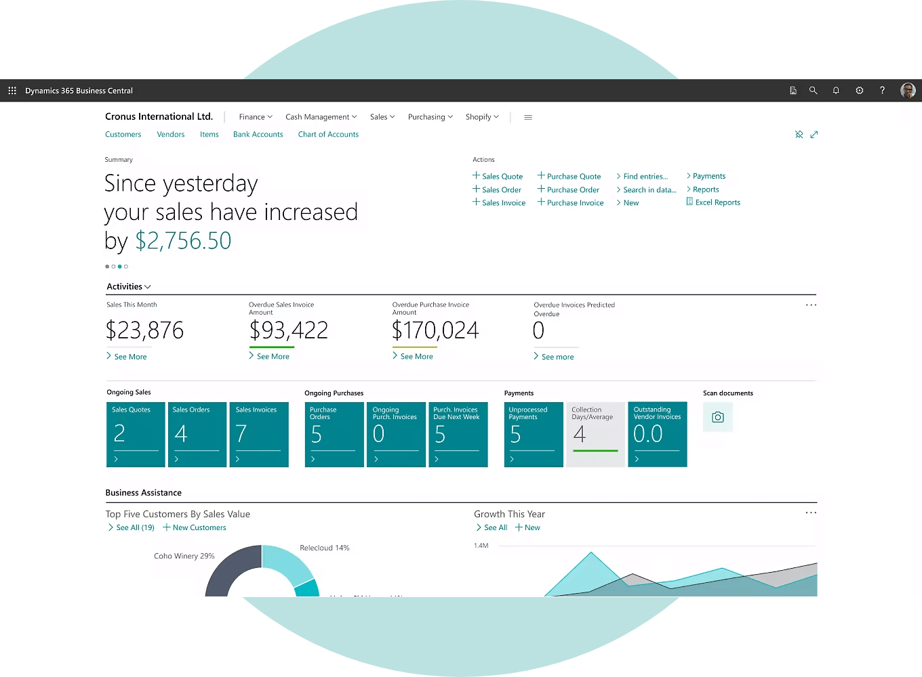
Task: Click New under Growth This Year
Action: click(x=527, y=527)
